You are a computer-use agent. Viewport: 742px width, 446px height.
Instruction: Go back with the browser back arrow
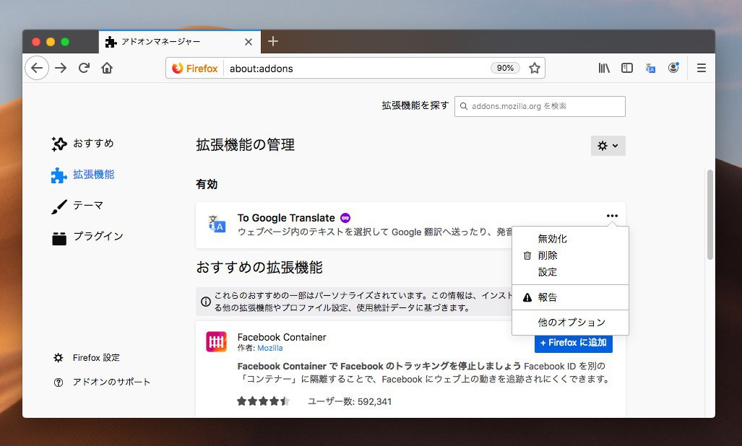pos(37,68)
